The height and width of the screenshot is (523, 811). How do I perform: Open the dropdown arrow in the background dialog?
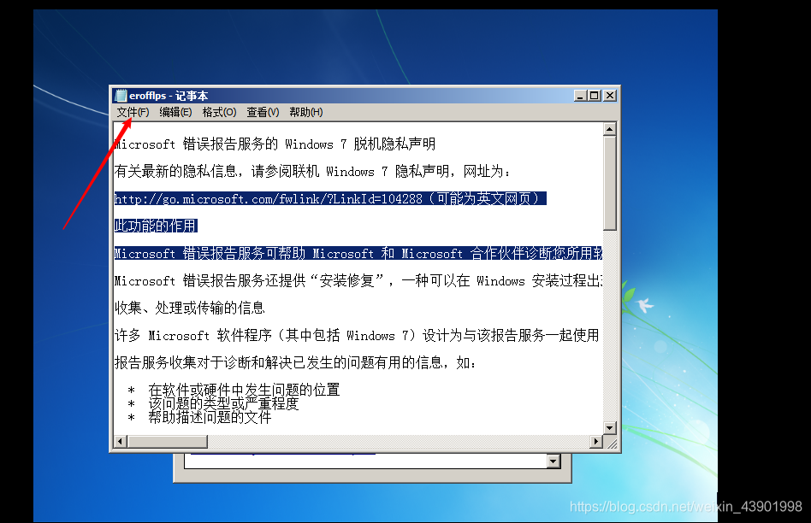553,461
